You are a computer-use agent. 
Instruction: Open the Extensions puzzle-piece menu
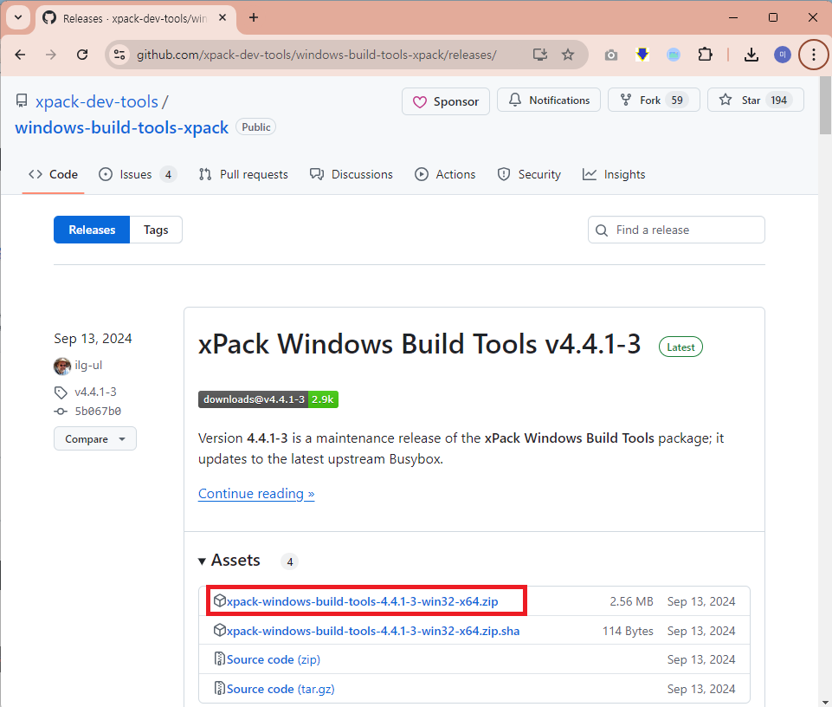click(x=706, y=55)
